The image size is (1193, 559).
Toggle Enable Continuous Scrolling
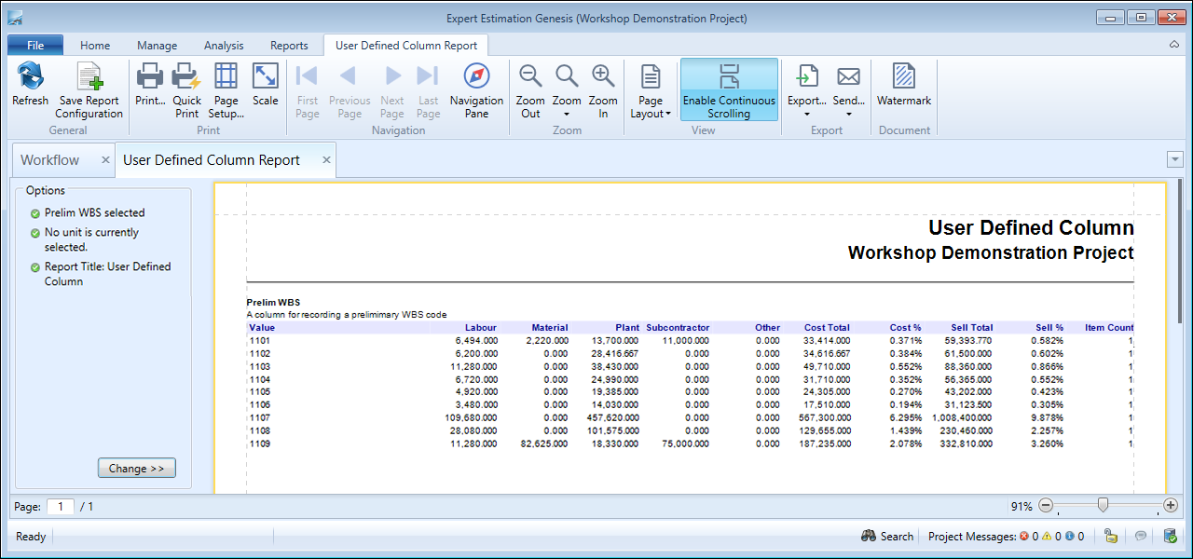point(729,89)
